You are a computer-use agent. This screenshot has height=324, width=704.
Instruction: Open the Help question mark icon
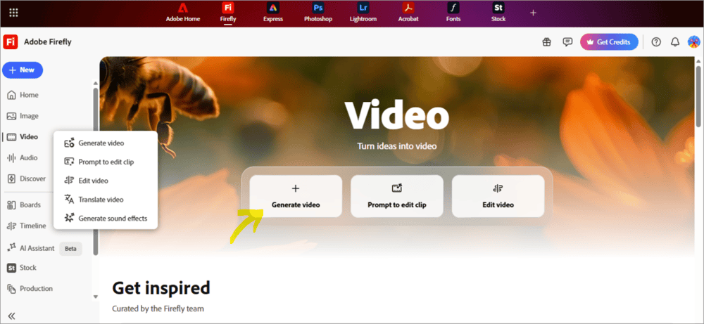tap(656, 42)
